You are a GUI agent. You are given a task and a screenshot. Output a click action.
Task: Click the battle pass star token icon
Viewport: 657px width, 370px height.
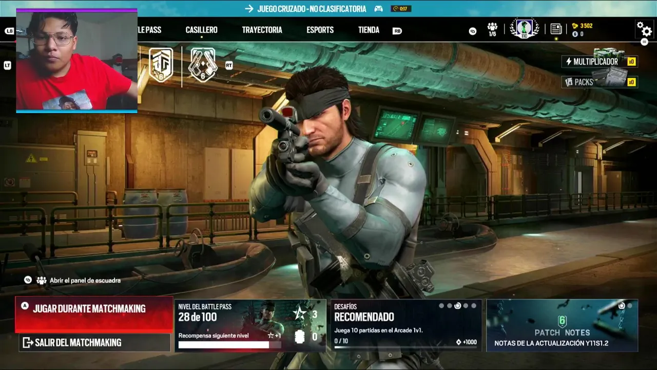click(x=300, y=314)
